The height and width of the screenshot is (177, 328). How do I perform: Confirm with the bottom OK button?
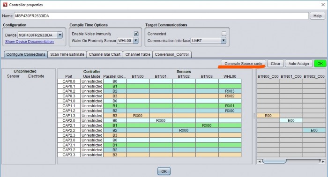(x=164, y=171)
